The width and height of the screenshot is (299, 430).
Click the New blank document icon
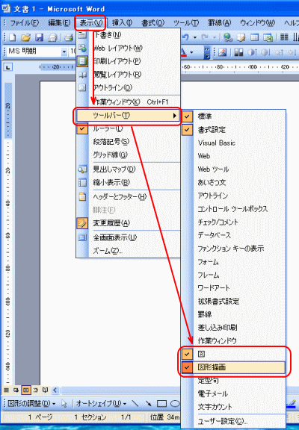click(x=13, y=37)
